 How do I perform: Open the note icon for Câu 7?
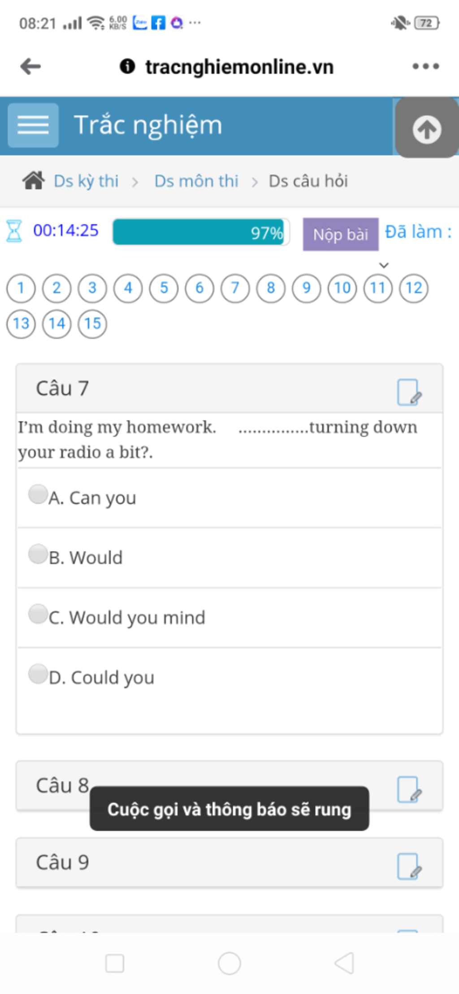[409, 392]
